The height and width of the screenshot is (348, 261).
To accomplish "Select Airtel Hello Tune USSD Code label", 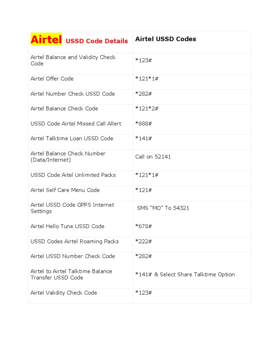I will 67,226.
